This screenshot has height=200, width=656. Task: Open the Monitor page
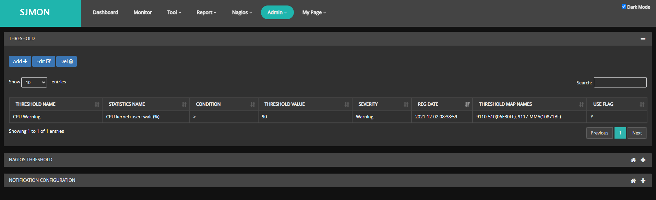pyautogui.click(x=143, y=12)
